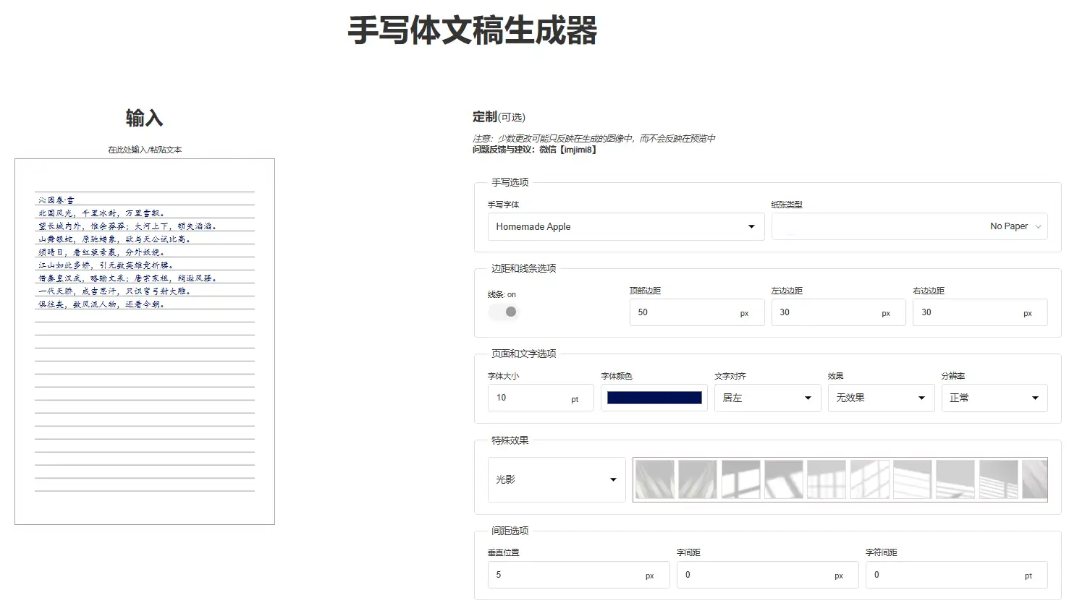
Task: Pick the fifth light-shadow effect thumbnail
Action: pyautogui.click(x=827, y=479)
